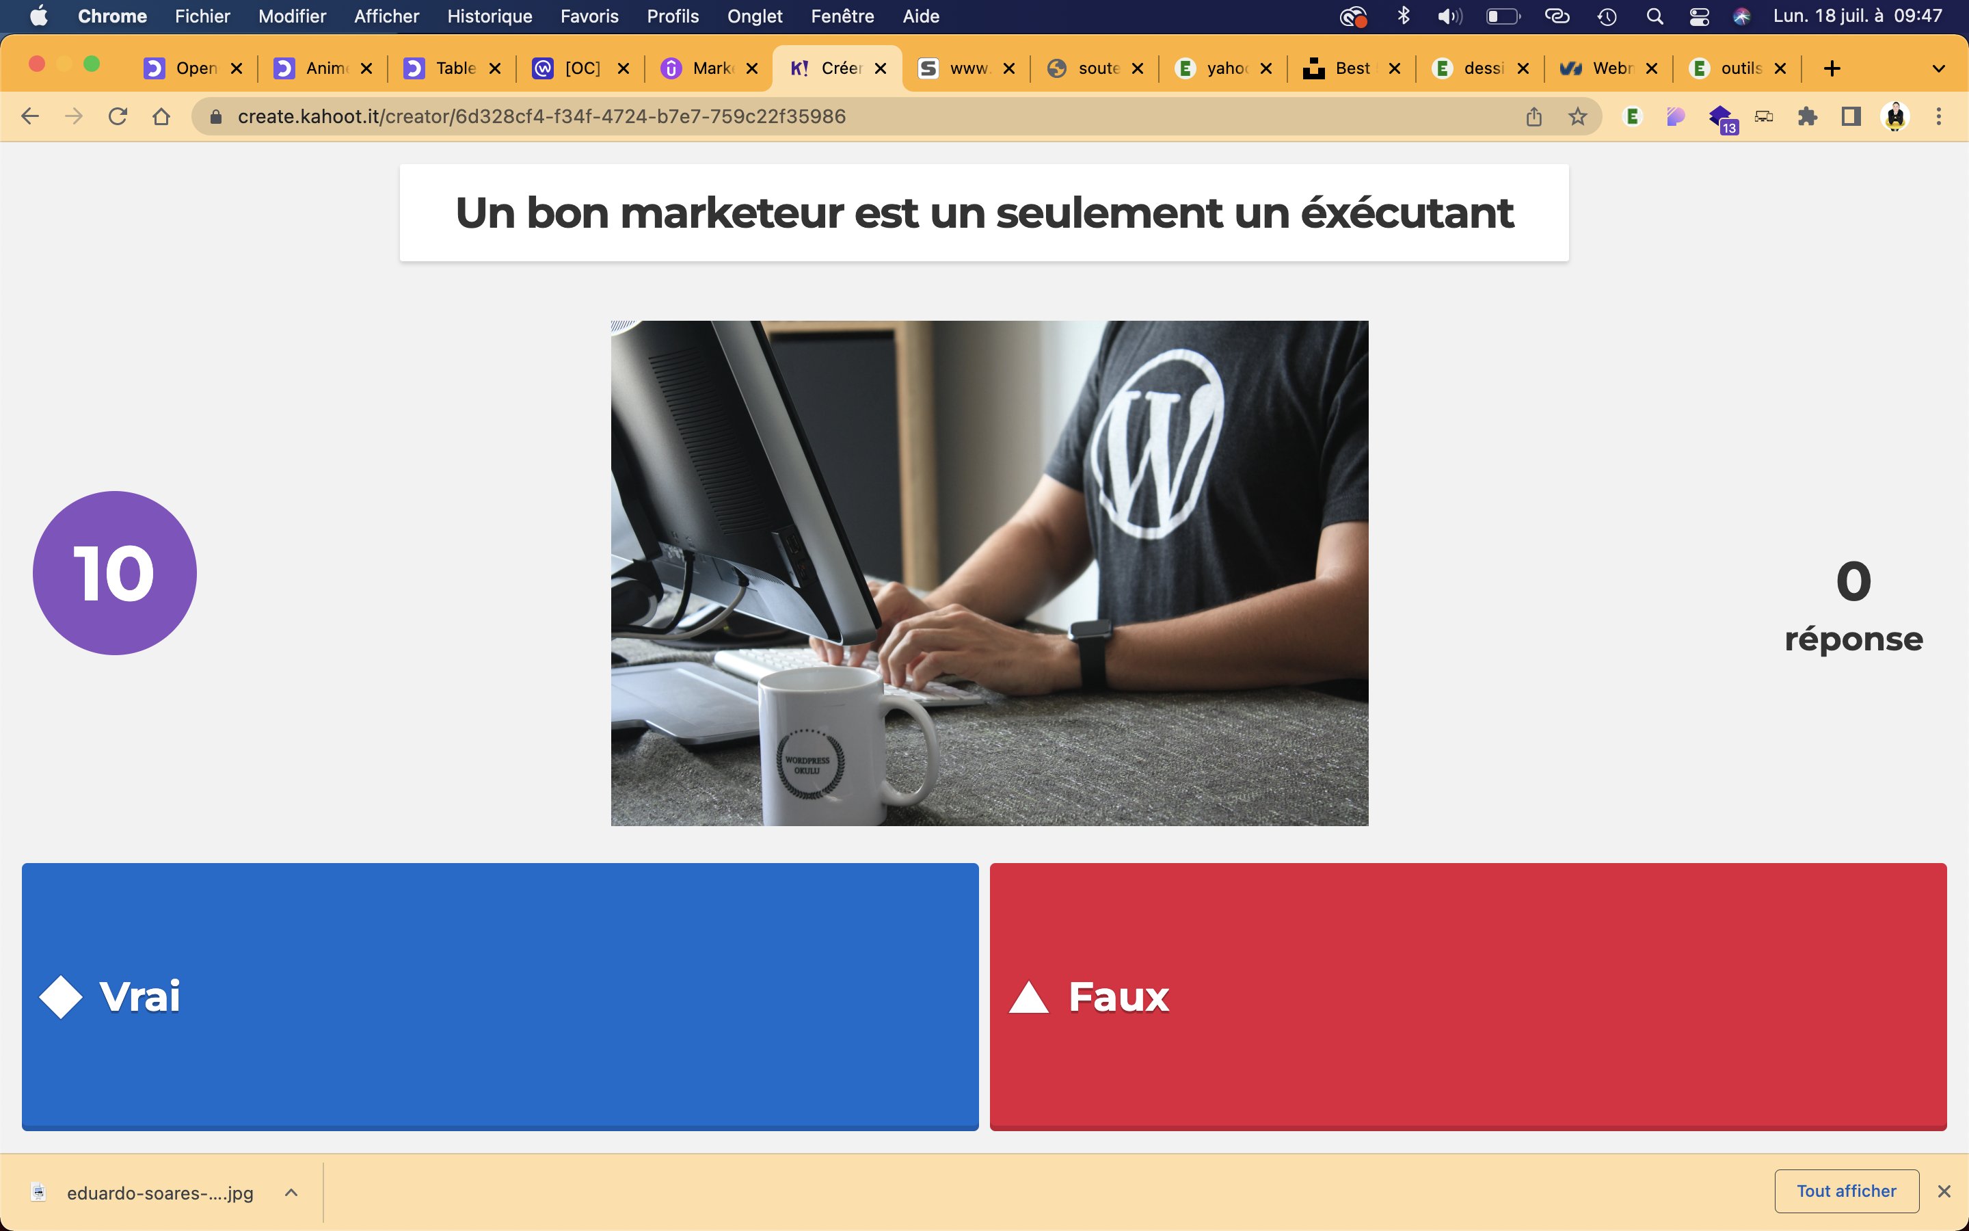This screenshot has height=1231, width=1969.
Task: Open macOS Control Center toggle icon
Action: click(1699, 16)
